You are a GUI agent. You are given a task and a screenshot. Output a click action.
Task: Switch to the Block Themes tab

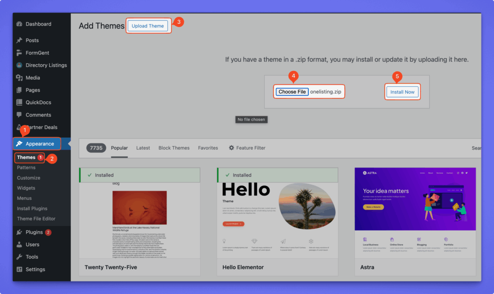(174, 148)
